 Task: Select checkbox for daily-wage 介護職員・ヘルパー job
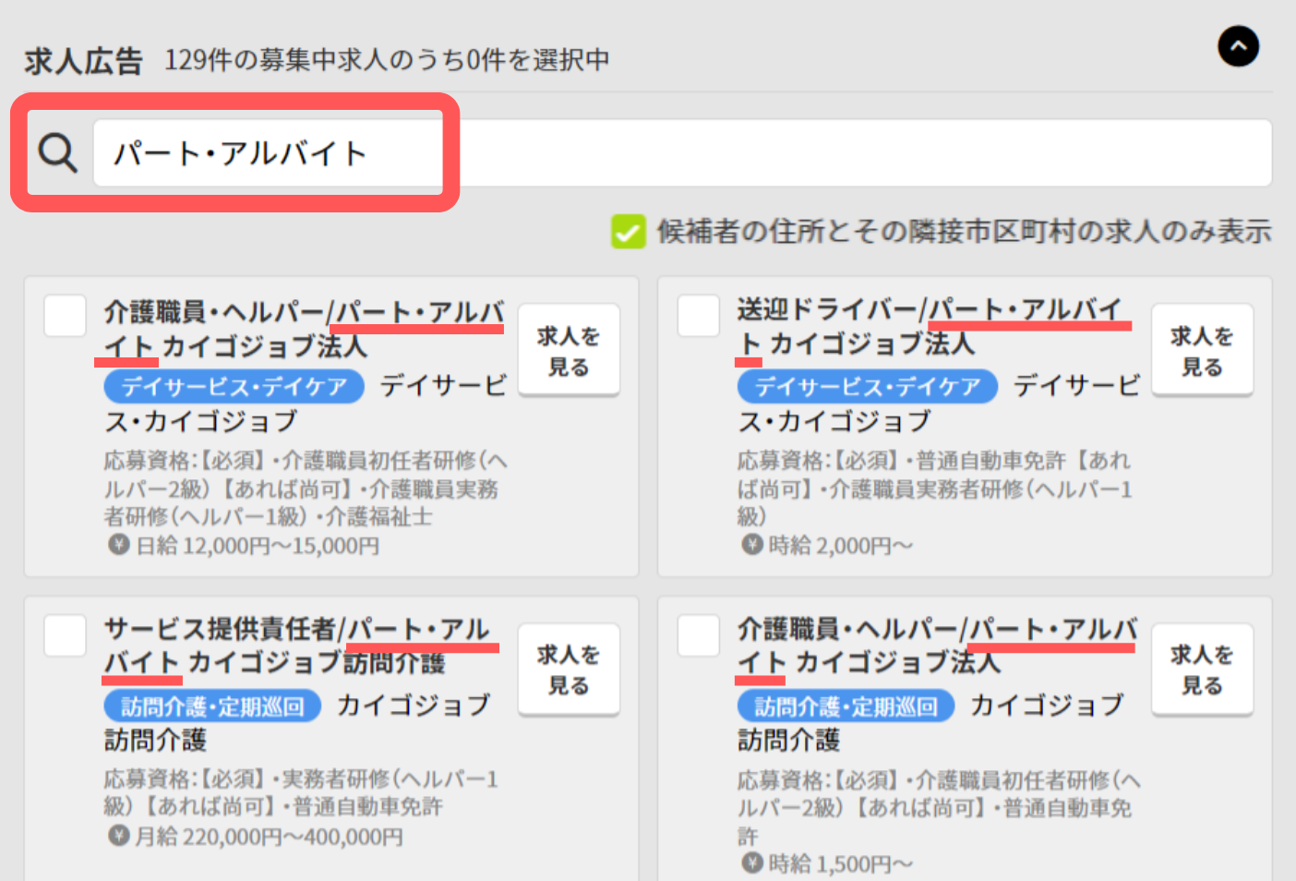[66, 316]
